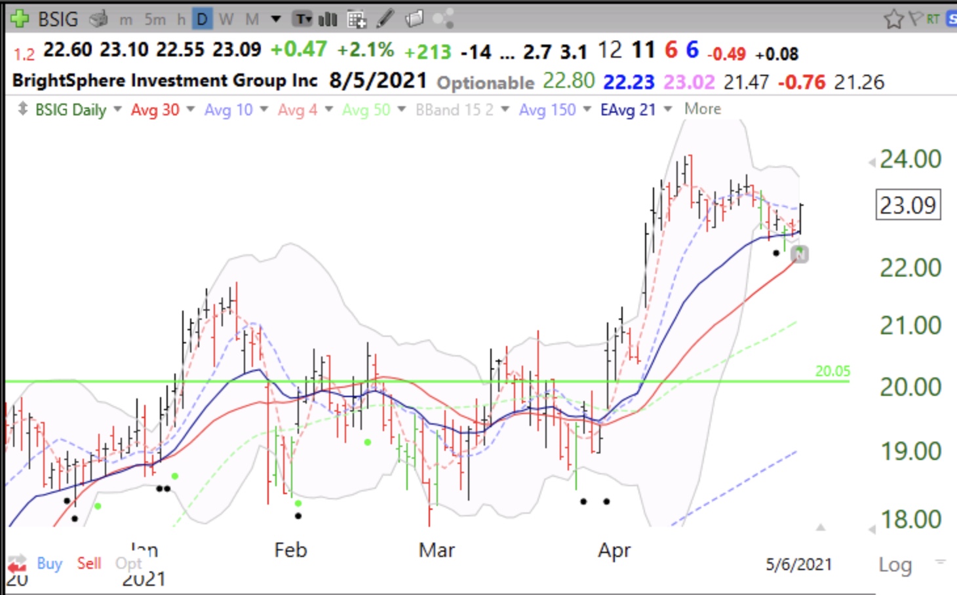Click the Avg 4 indicator label

pos(298,109)
